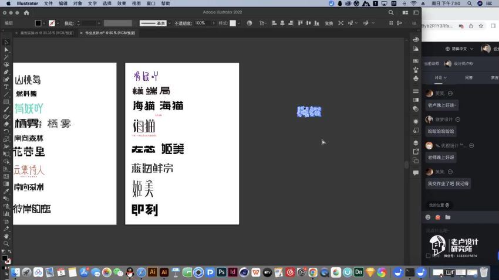
Task: Switch to the 问答 tab in the chat panel
Action: point(469,78)
